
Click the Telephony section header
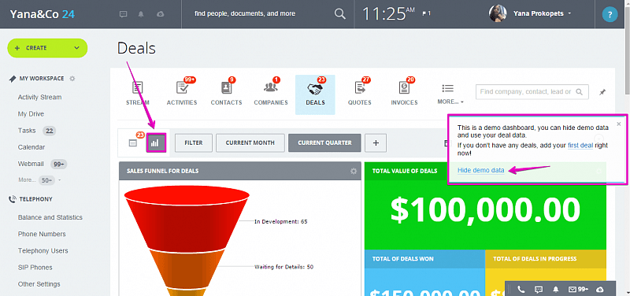click(35, 199)
